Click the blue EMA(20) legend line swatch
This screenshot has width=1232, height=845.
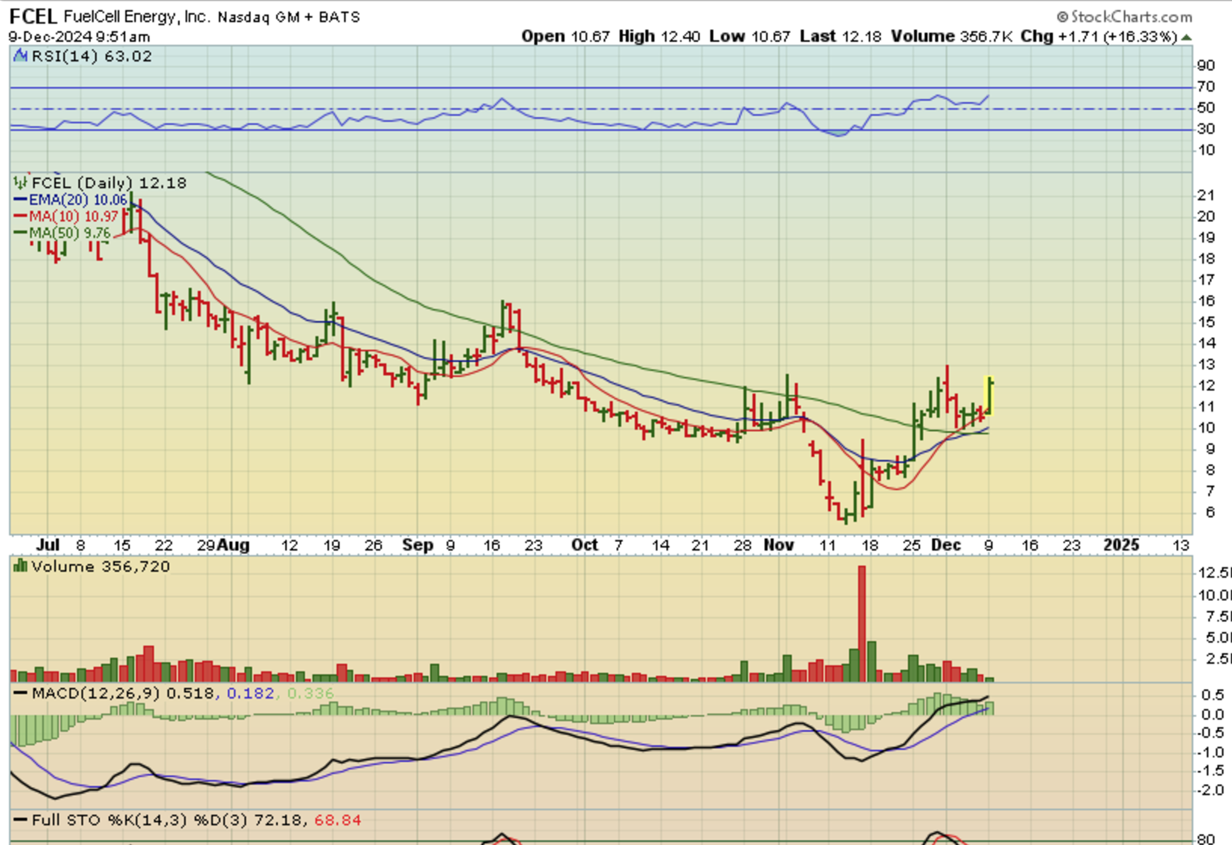coord(20,200)
